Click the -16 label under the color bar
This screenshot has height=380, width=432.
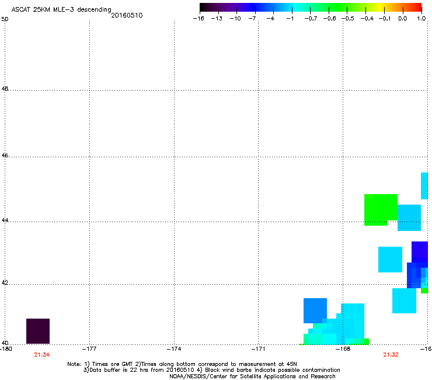[198, 19]
